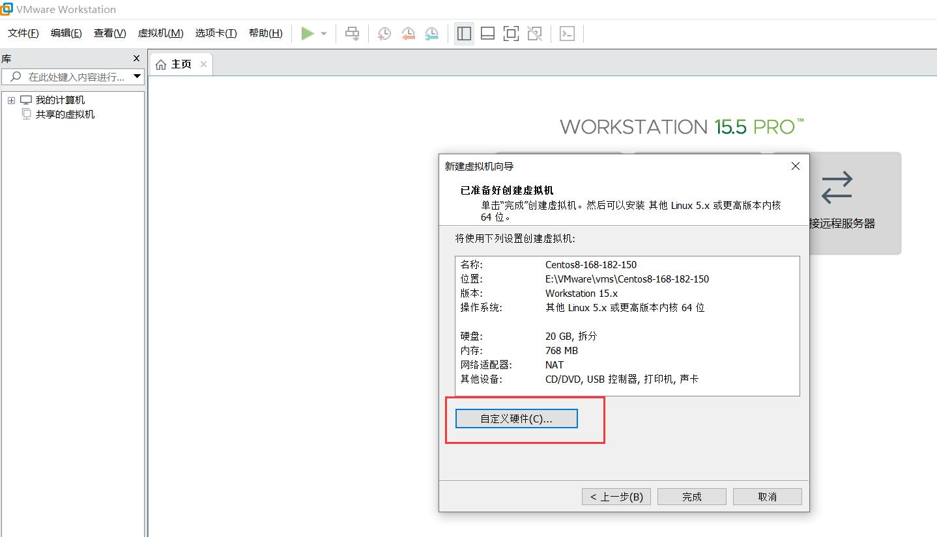Click the 完成 button to finish
This screenshot has width=937, height=537.
691,496
